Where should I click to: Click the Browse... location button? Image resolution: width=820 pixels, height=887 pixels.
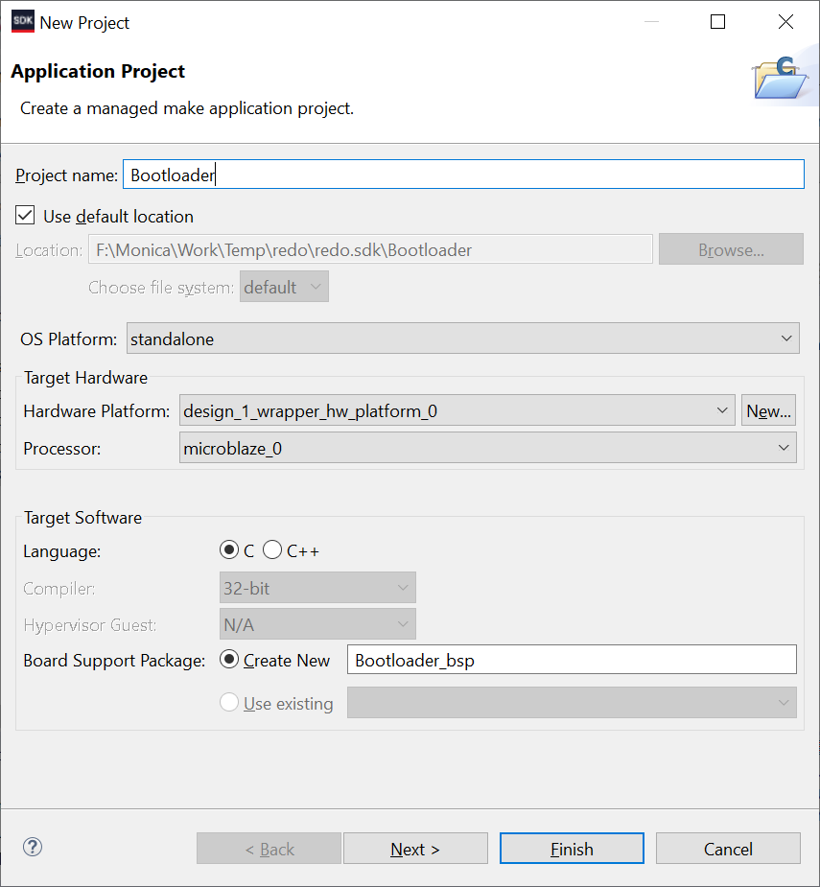pos(731,249)
